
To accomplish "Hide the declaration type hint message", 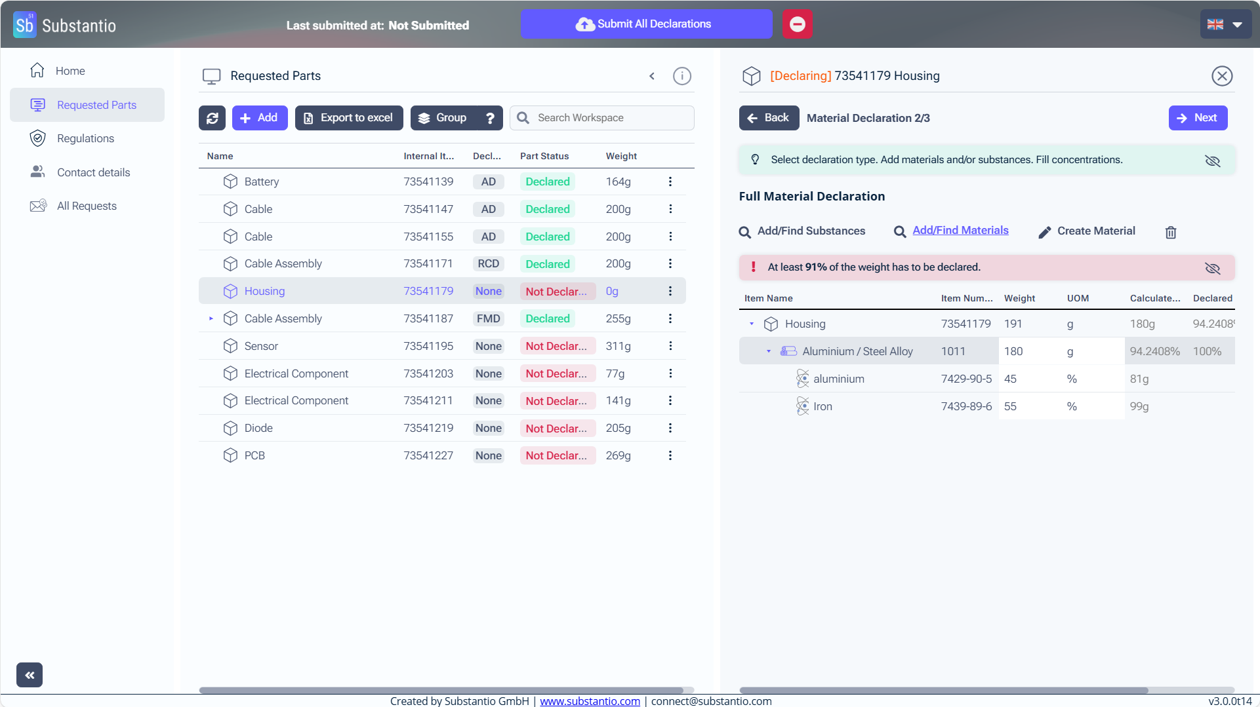I will (x=1212, y=161).
